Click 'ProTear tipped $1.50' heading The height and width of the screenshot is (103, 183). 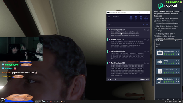click(118, 30)
